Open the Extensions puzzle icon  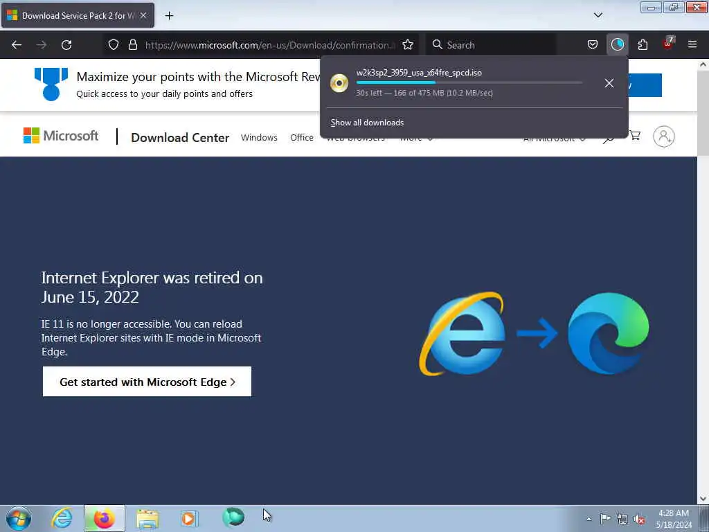[643, 45]
